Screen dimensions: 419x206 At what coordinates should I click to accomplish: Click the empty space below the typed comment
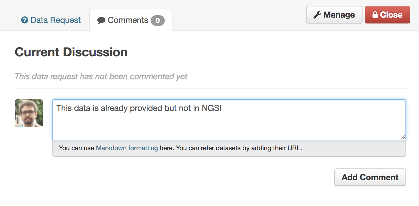pyautogui.click(x=229, y=127)
